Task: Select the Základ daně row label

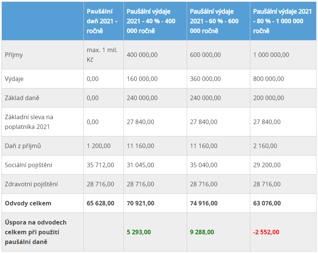Action: pyautogui.click(x=22, y=98)
